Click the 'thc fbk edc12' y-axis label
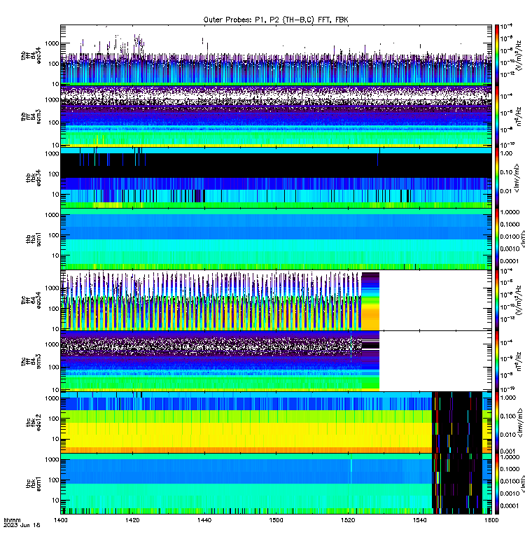The image size is (525, 560). (x=34, y=423)
